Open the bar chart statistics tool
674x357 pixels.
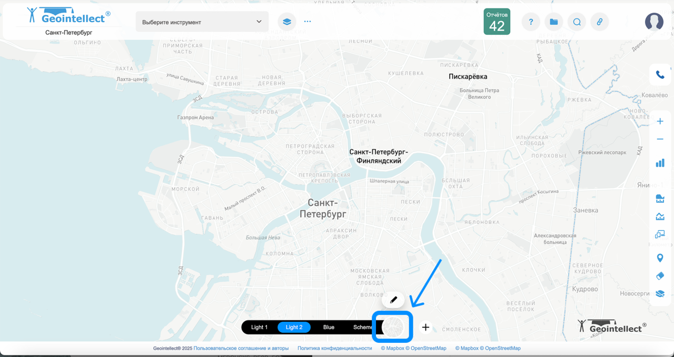[660, 163]
